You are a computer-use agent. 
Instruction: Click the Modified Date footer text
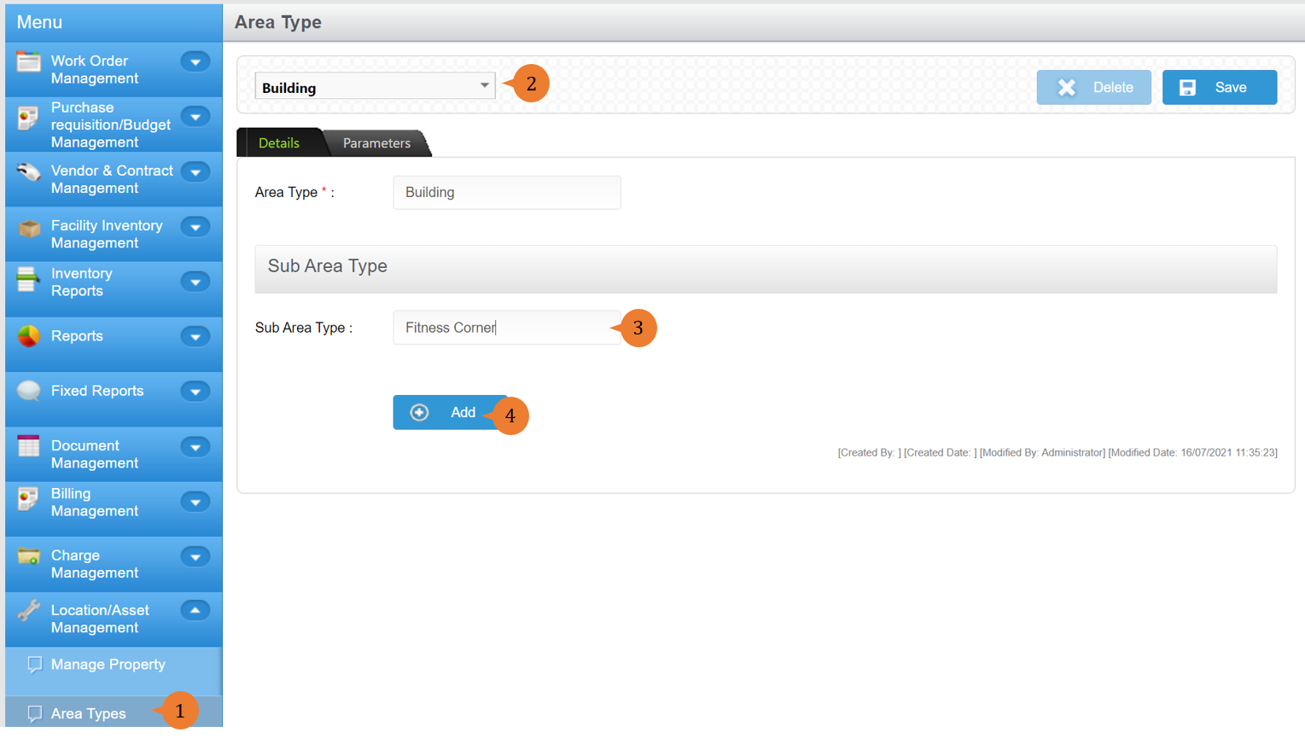pos(1192,453)
